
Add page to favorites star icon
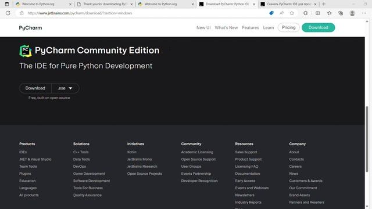click(292, 13)
